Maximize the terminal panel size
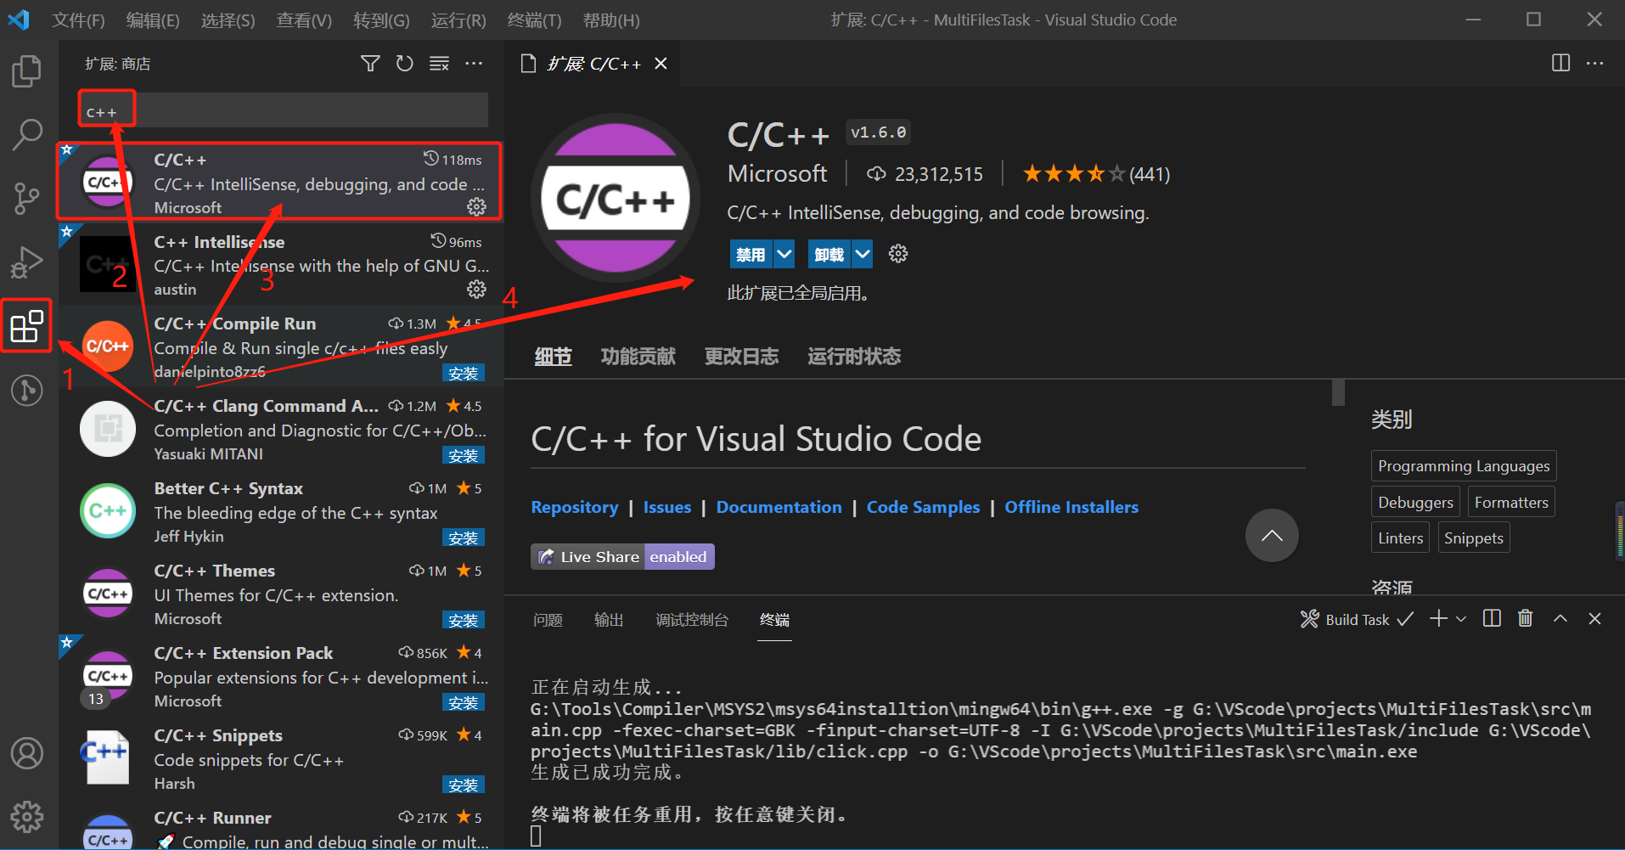Image resolution: width=1625 pixels, height=850 pixels. tap(1560, 619)
